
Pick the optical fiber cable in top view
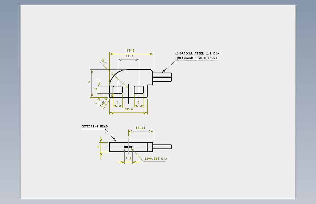coord(162,77)
